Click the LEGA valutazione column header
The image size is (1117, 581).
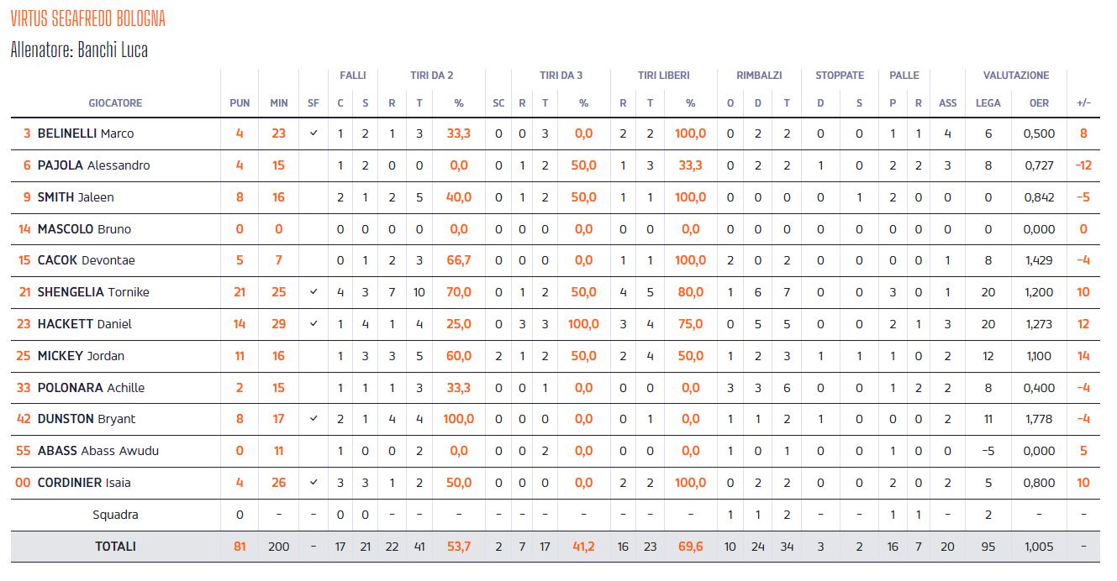click(988, 103)
